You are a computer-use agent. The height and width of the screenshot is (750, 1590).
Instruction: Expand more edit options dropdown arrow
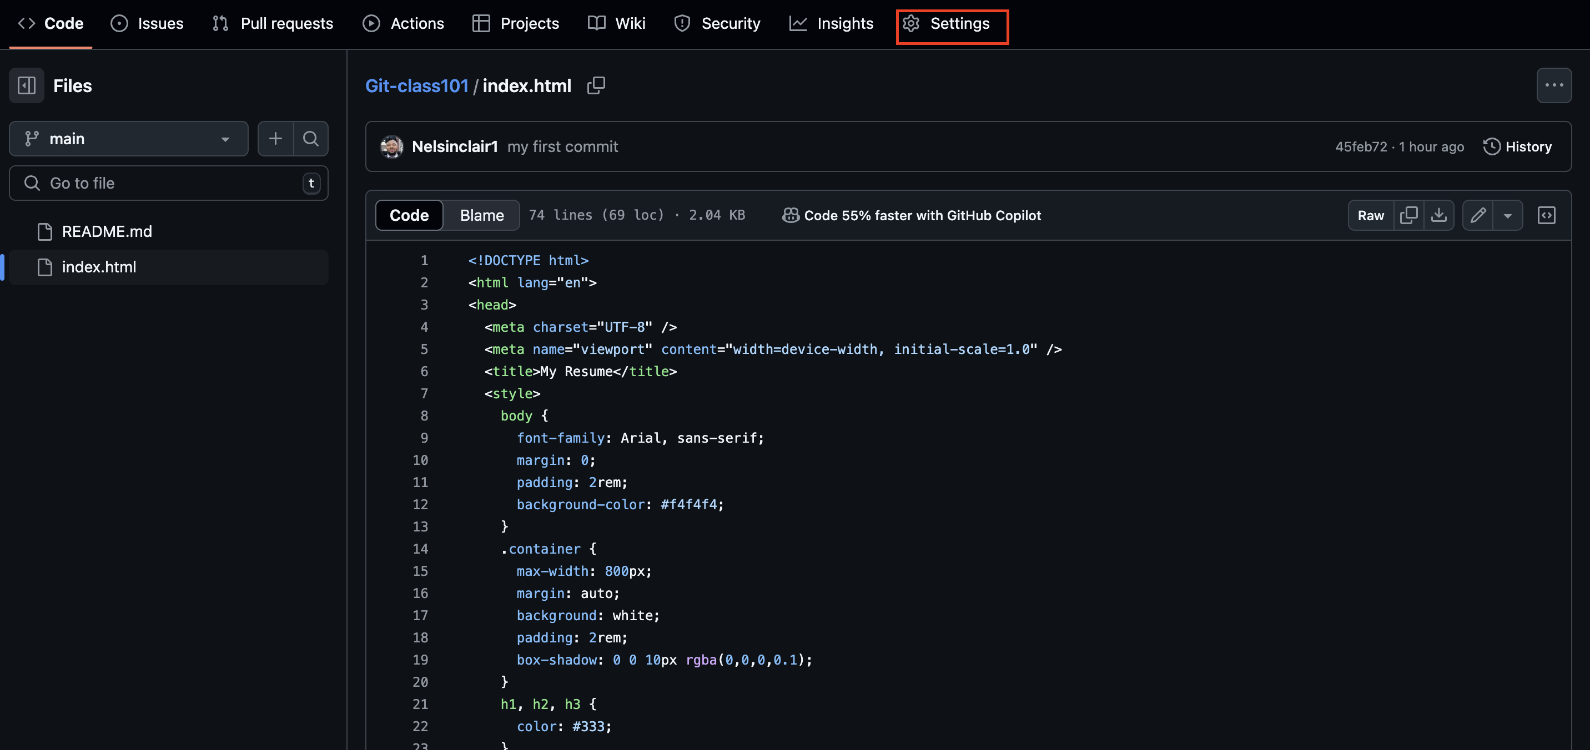[1508, 215]
